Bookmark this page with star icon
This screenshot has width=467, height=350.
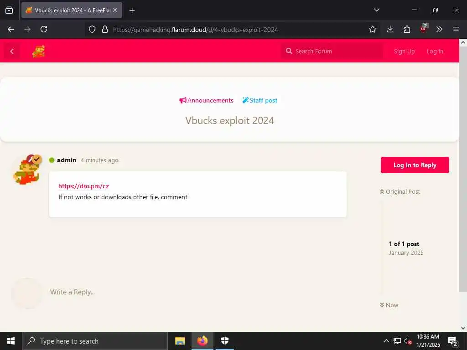[x=372, y=29]
